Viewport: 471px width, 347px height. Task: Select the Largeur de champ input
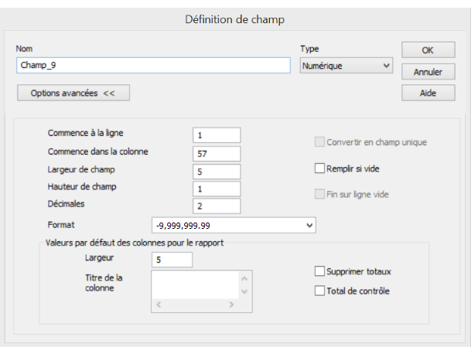tap(217, 172)
